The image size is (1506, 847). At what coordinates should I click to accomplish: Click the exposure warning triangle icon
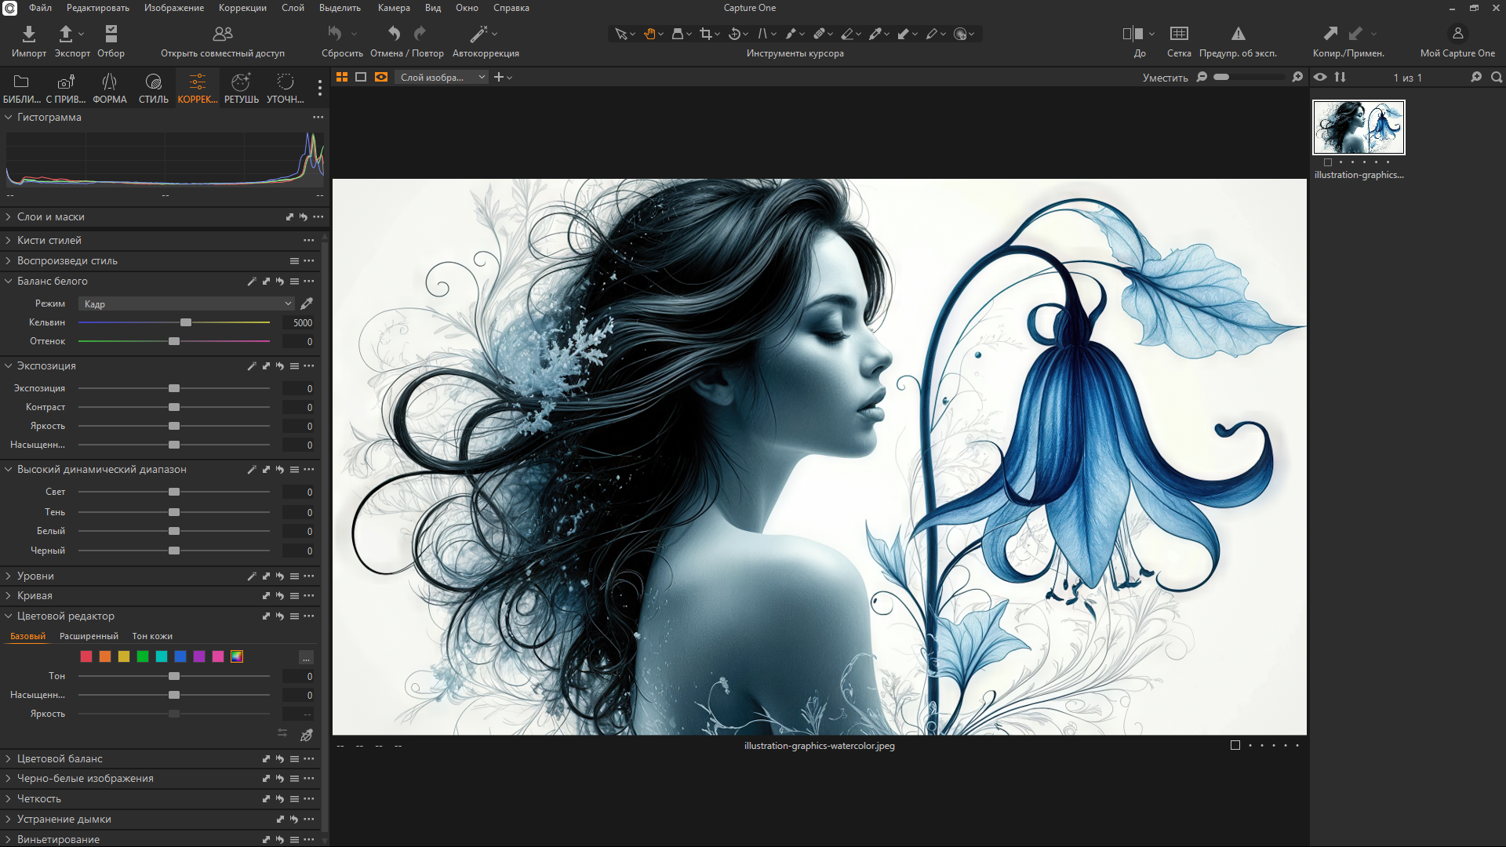click(x=1238, y=34)
